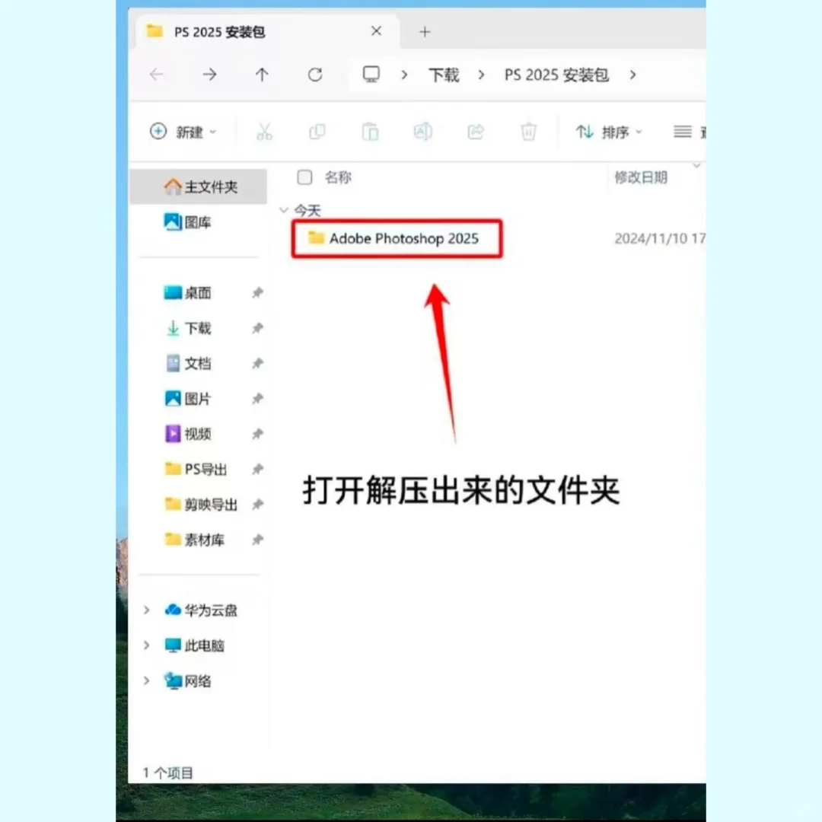
Task: Click the Up arrow navigation icon
Action: [x=262, y=75]
